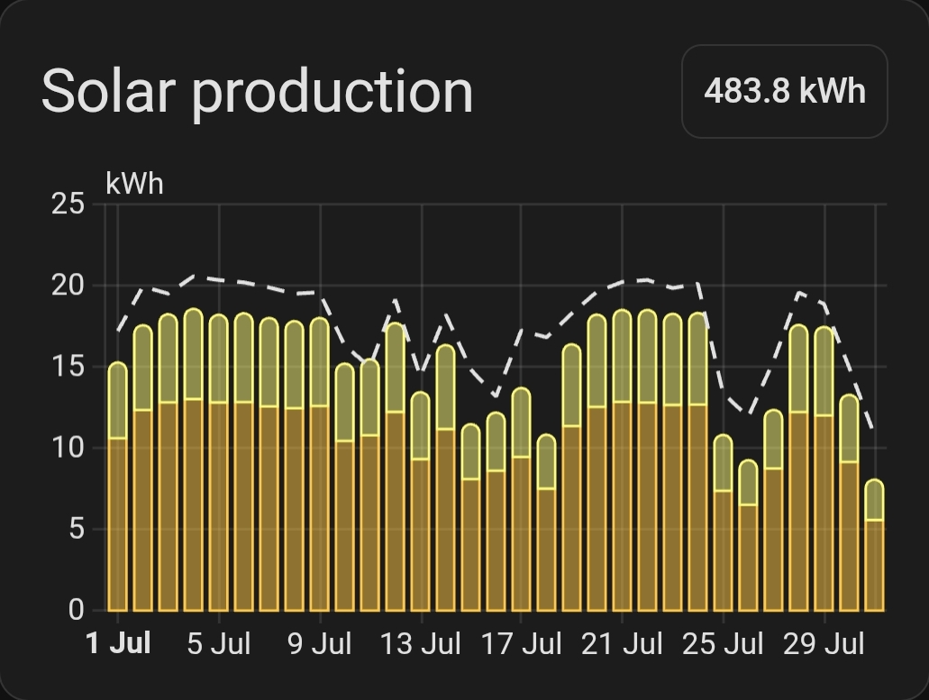929x700 pixels.
Task: Click the dashed forecast line peak near 4 Jul
Action: pyautogui.click(x=193, y=276)
